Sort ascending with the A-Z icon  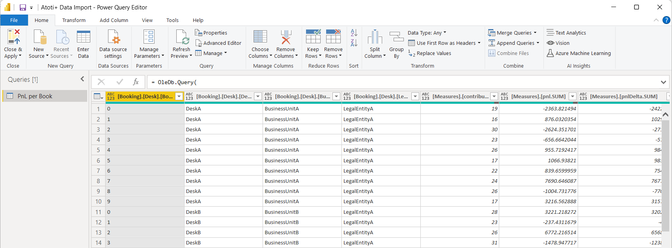[x=354, y=33]
